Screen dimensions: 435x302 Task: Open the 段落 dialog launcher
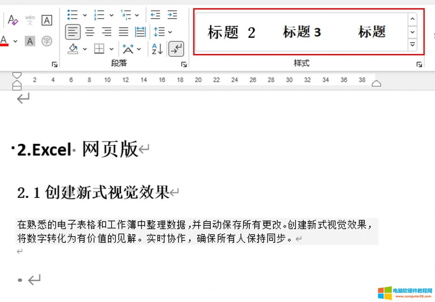184,64
